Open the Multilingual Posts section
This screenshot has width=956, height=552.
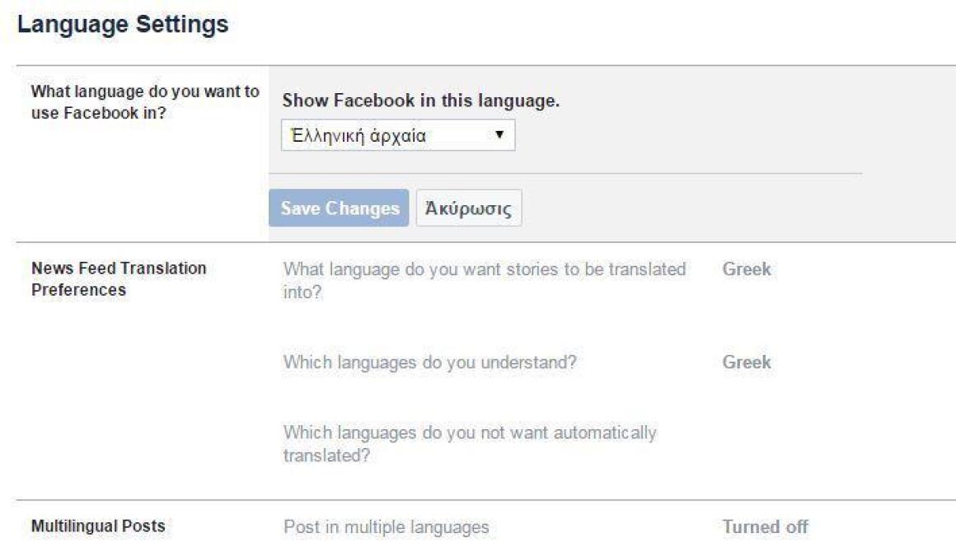98,526
